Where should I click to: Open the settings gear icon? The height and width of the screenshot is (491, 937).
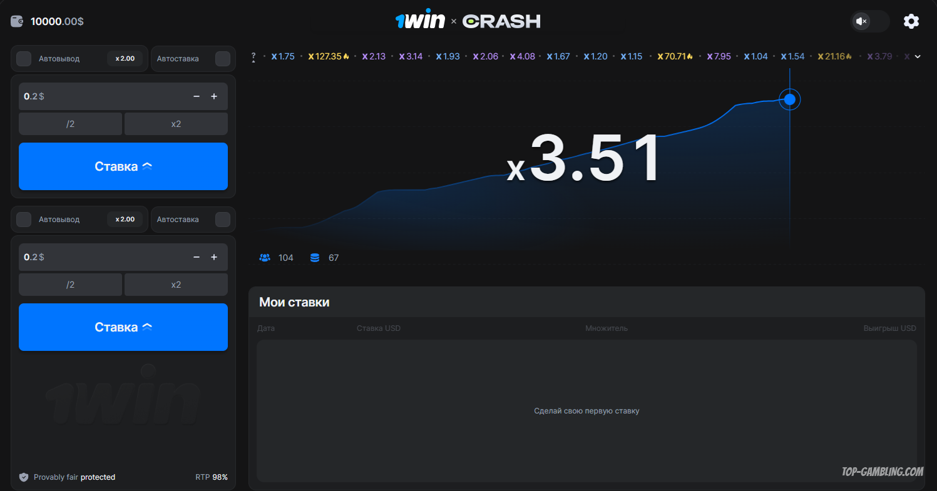(x=911, y=21)
